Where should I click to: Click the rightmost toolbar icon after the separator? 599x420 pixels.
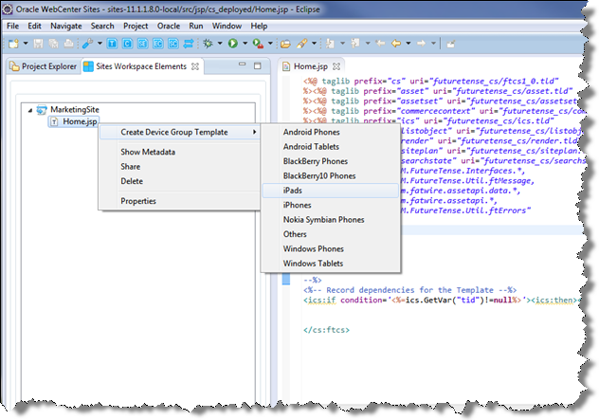[x=451, y=44]
